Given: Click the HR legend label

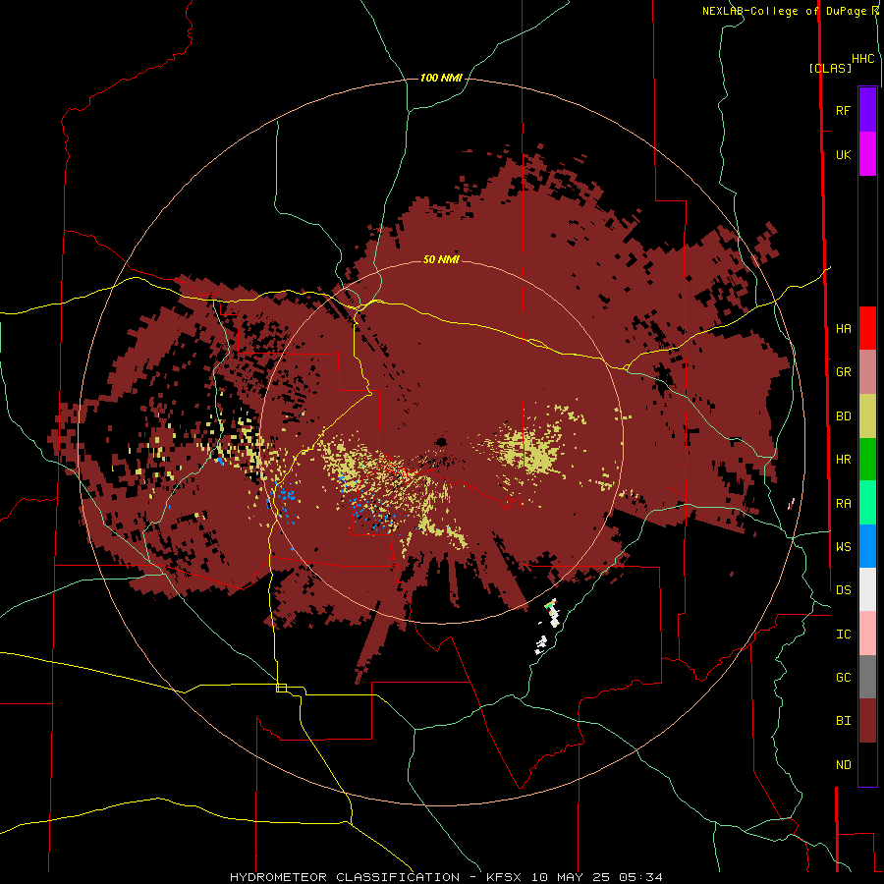Looking at the screenshot, I should click(843, 460).
